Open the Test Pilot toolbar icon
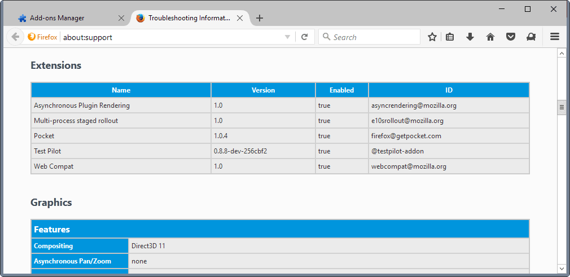The height and width of the screenshot is (277, 570). click(531, 37)
